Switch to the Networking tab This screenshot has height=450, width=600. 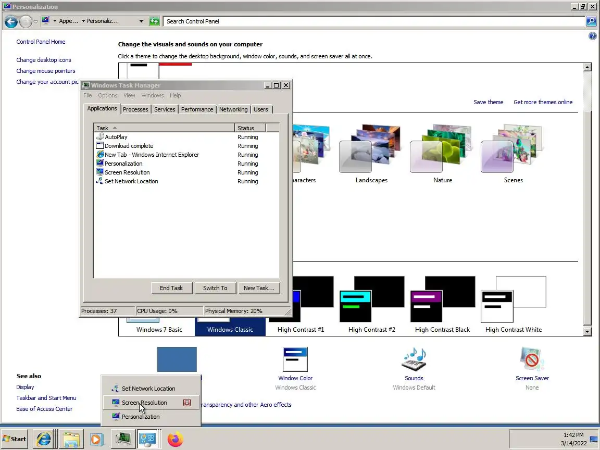[x=233, y=109]
